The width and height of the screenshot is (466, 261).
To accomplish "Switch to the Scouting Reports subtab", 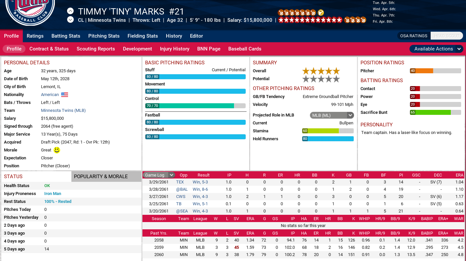I will (96, 49).
